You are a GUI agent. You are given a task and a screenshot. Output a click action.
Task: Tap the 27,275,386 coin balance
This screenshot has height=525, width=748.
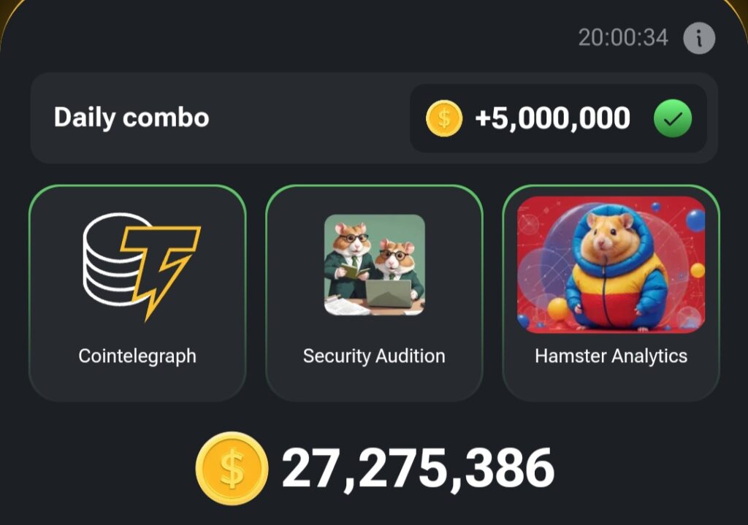click(x=418, y=469)
